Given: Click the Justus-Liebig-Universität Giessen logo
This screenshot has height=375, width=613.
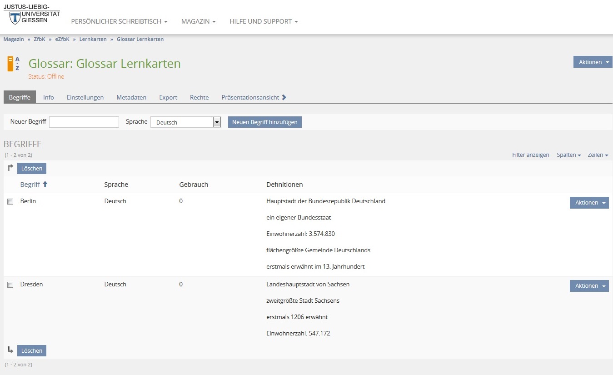Looking at the screenshot, I should click(x=31, y=14).
